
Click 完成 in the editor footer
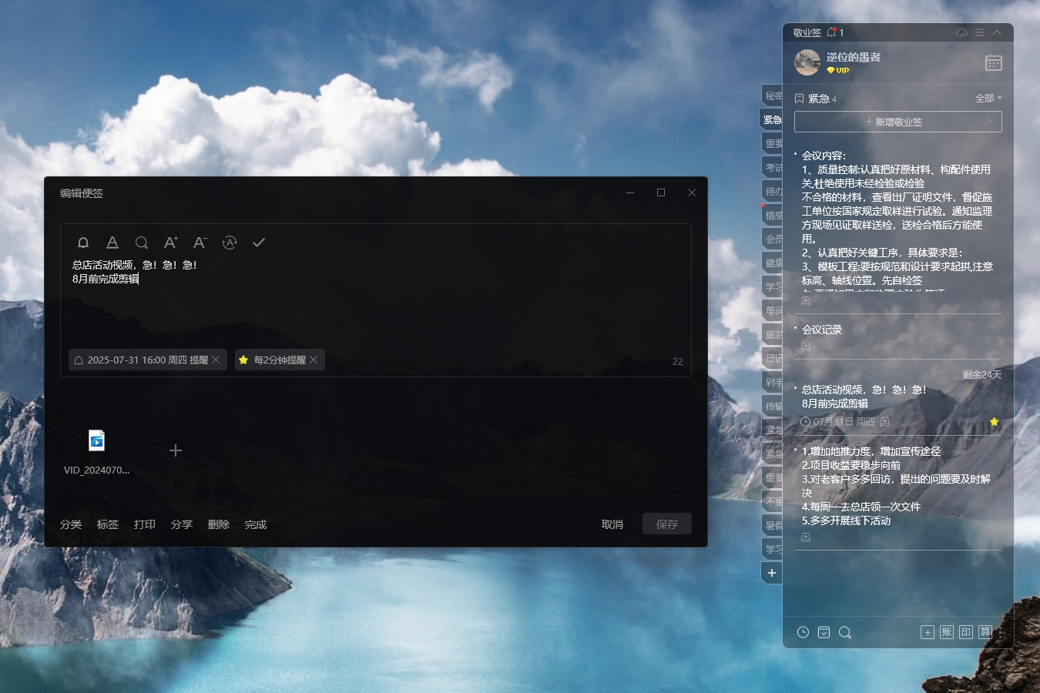[256, 524]
